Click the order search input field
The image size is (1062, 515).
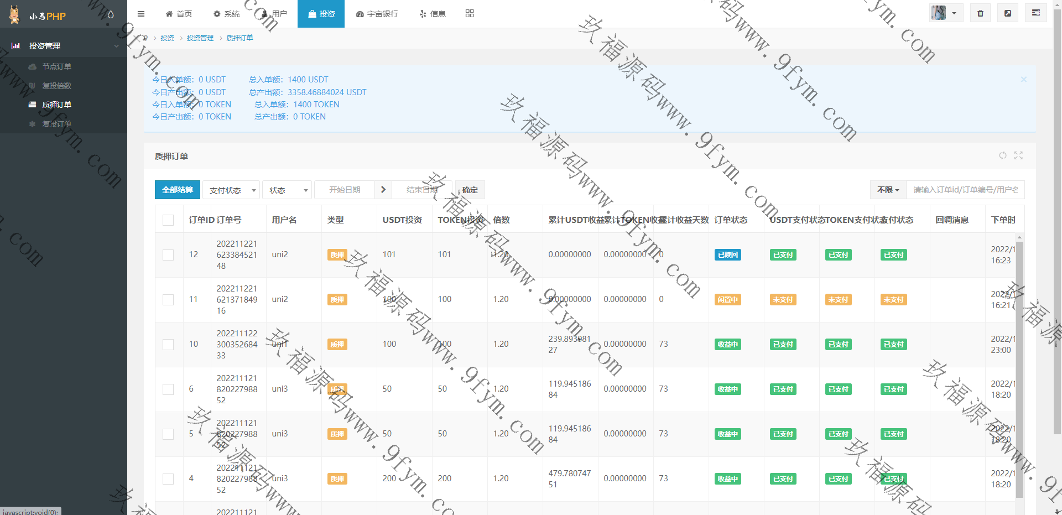[x=965, y=190]
